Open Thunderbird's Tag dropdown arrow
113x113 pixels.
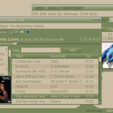tap(107, 20)
